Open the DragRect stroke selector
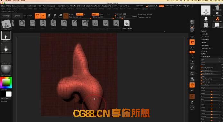The image size is (223, 122). 6,36
